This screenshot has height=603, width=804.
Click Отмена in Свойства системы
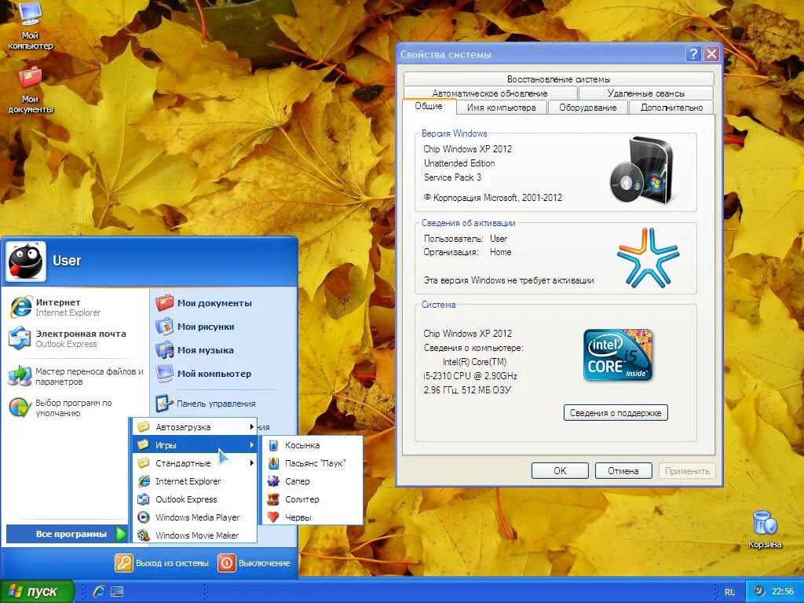pos(623,471)
